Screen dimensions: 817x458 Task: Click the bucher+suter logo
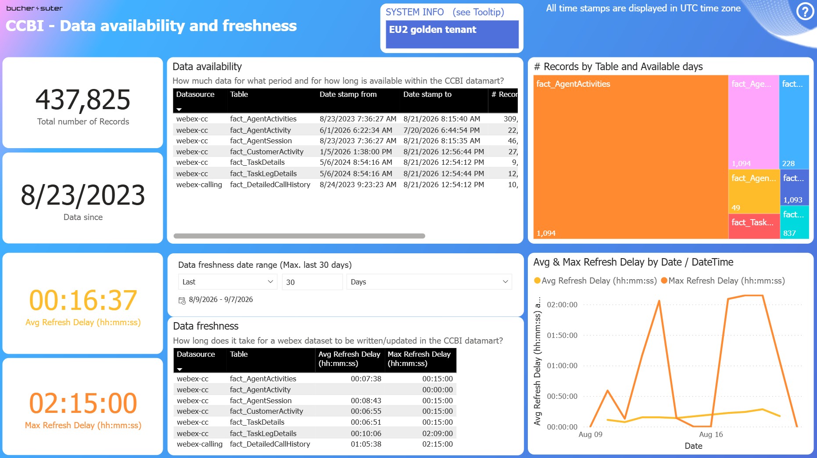[x=34, y=8]
